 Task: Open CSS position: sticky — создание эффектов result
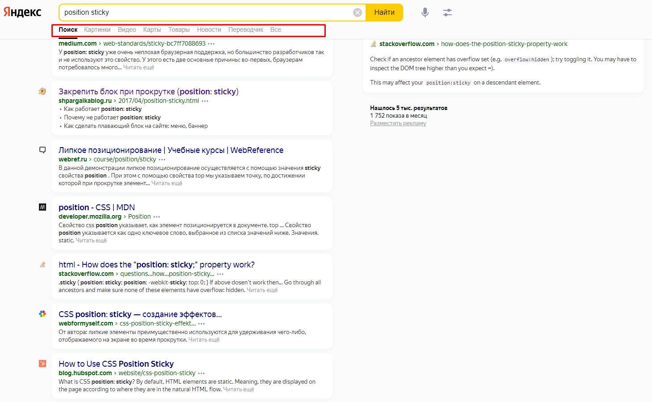(x=140, y=314)
